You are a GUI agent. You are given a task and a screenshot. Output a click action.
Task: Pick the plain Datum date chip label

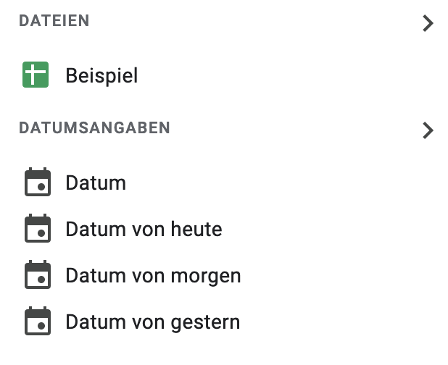(x=96, y=182)
